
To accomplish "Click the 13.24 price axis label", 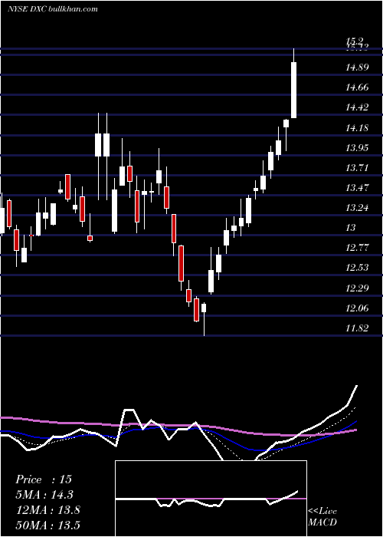I will (x=357, y=208).
